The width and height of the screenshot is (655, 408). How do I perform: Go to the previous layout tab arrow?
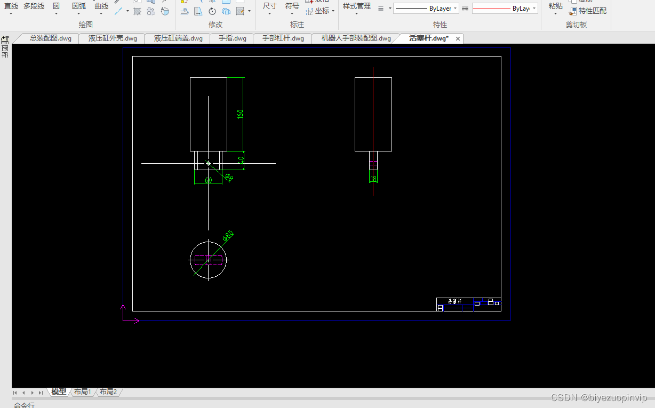pos(23,393)
